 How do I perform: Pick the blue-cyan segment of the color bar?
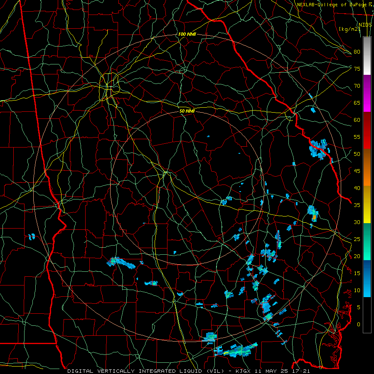click(x=367, y=278)
